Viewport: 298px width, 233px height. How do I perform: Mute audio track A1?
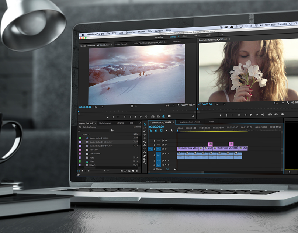166,154
